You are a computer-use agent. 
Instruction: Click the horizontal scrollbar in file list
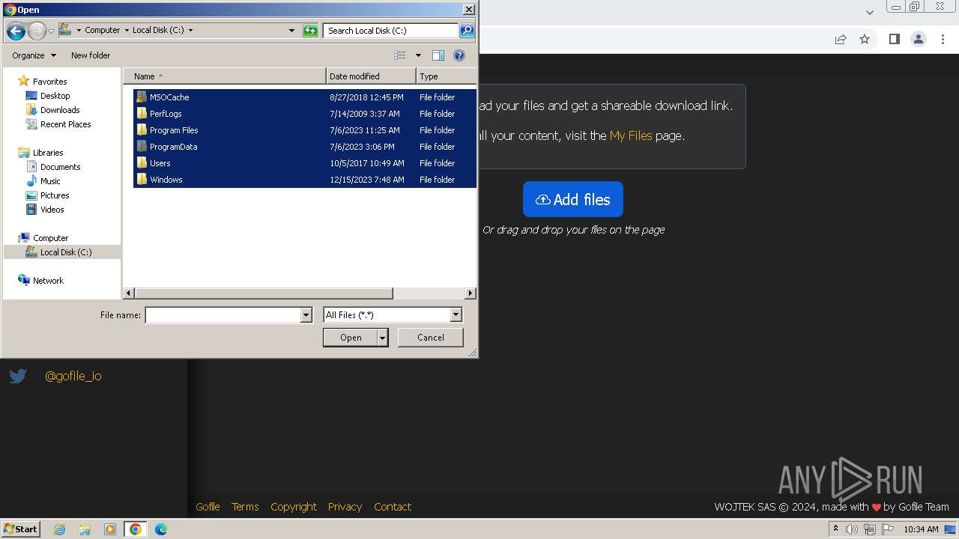[264, 293]
